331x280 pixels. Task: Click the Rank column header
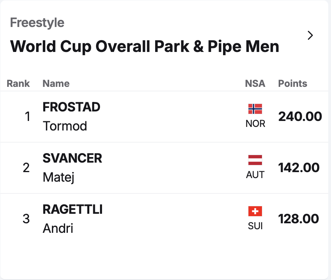click(x=18, y=84)
